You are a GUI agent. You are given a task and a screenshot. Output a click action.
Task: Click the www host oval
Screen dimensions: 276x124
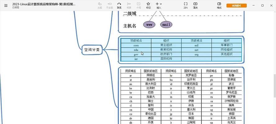point(149,25)
